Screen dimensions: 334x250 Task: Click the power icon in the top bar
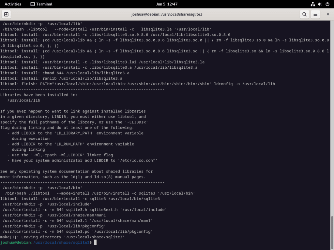(327, 4)
